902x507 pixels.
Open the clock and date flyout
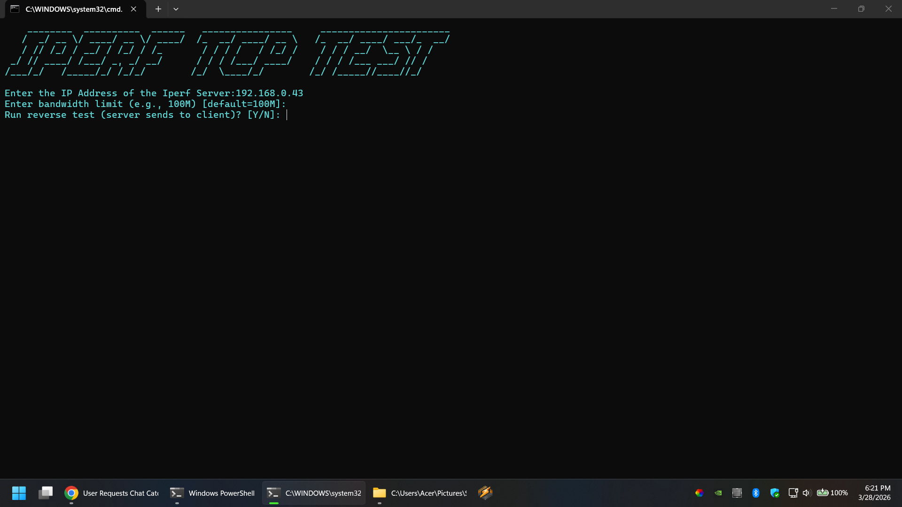[874, 493]
